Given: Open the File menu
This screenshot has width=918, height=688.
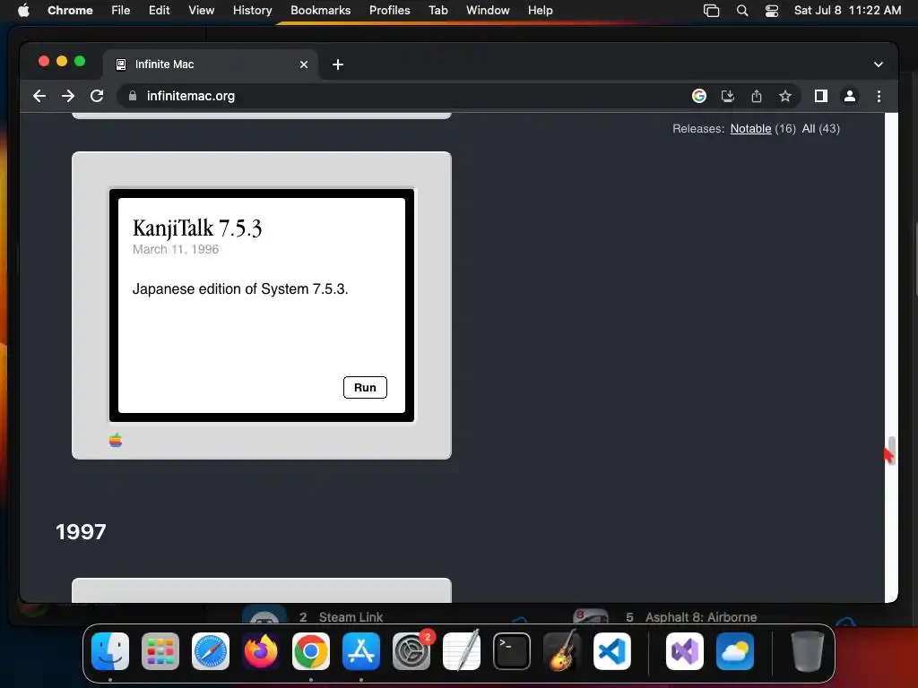Looking at the screenshot, I should pos(121,10).
